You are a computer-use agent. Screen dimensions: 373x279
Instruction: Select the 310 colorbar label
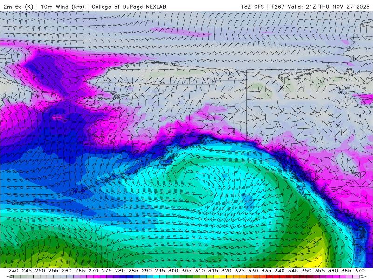200,271
